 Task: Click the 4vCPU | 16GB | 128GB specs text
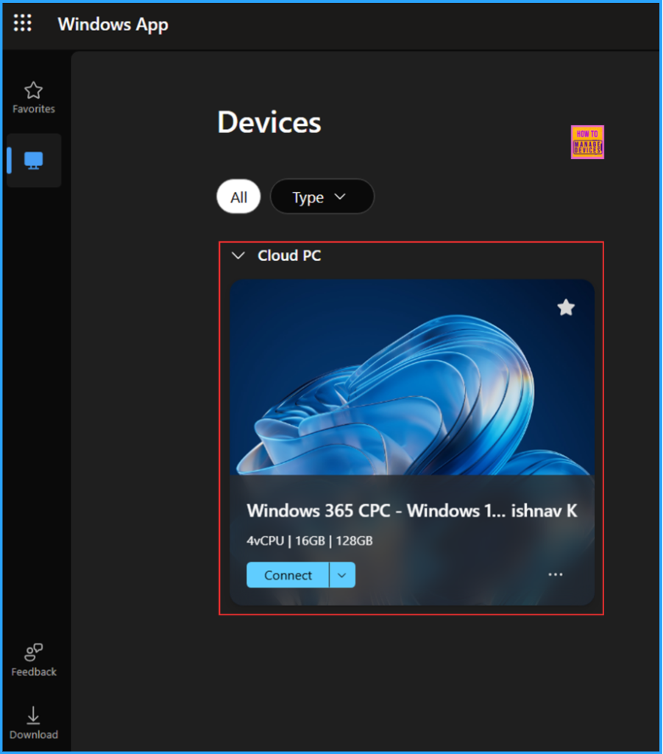point(309,541)
